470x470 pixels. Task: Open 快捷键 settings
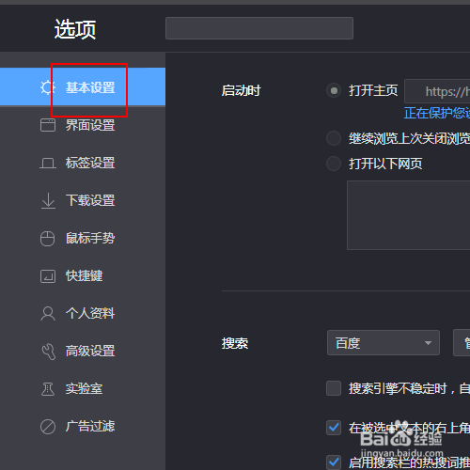click(x=83, y=275)
